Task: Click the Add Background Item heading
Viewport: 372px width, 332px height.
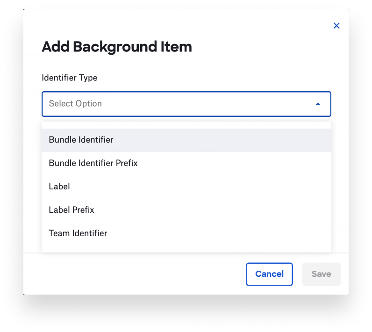Action: 117,47
